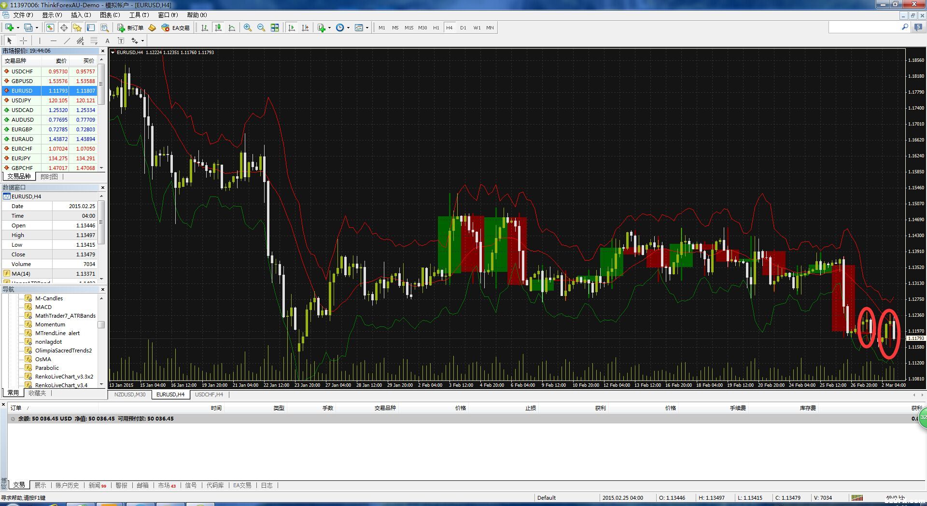Open the Arrows tool dropdown arrow
The image size is (927, 506).
click(x=142, y=41)
